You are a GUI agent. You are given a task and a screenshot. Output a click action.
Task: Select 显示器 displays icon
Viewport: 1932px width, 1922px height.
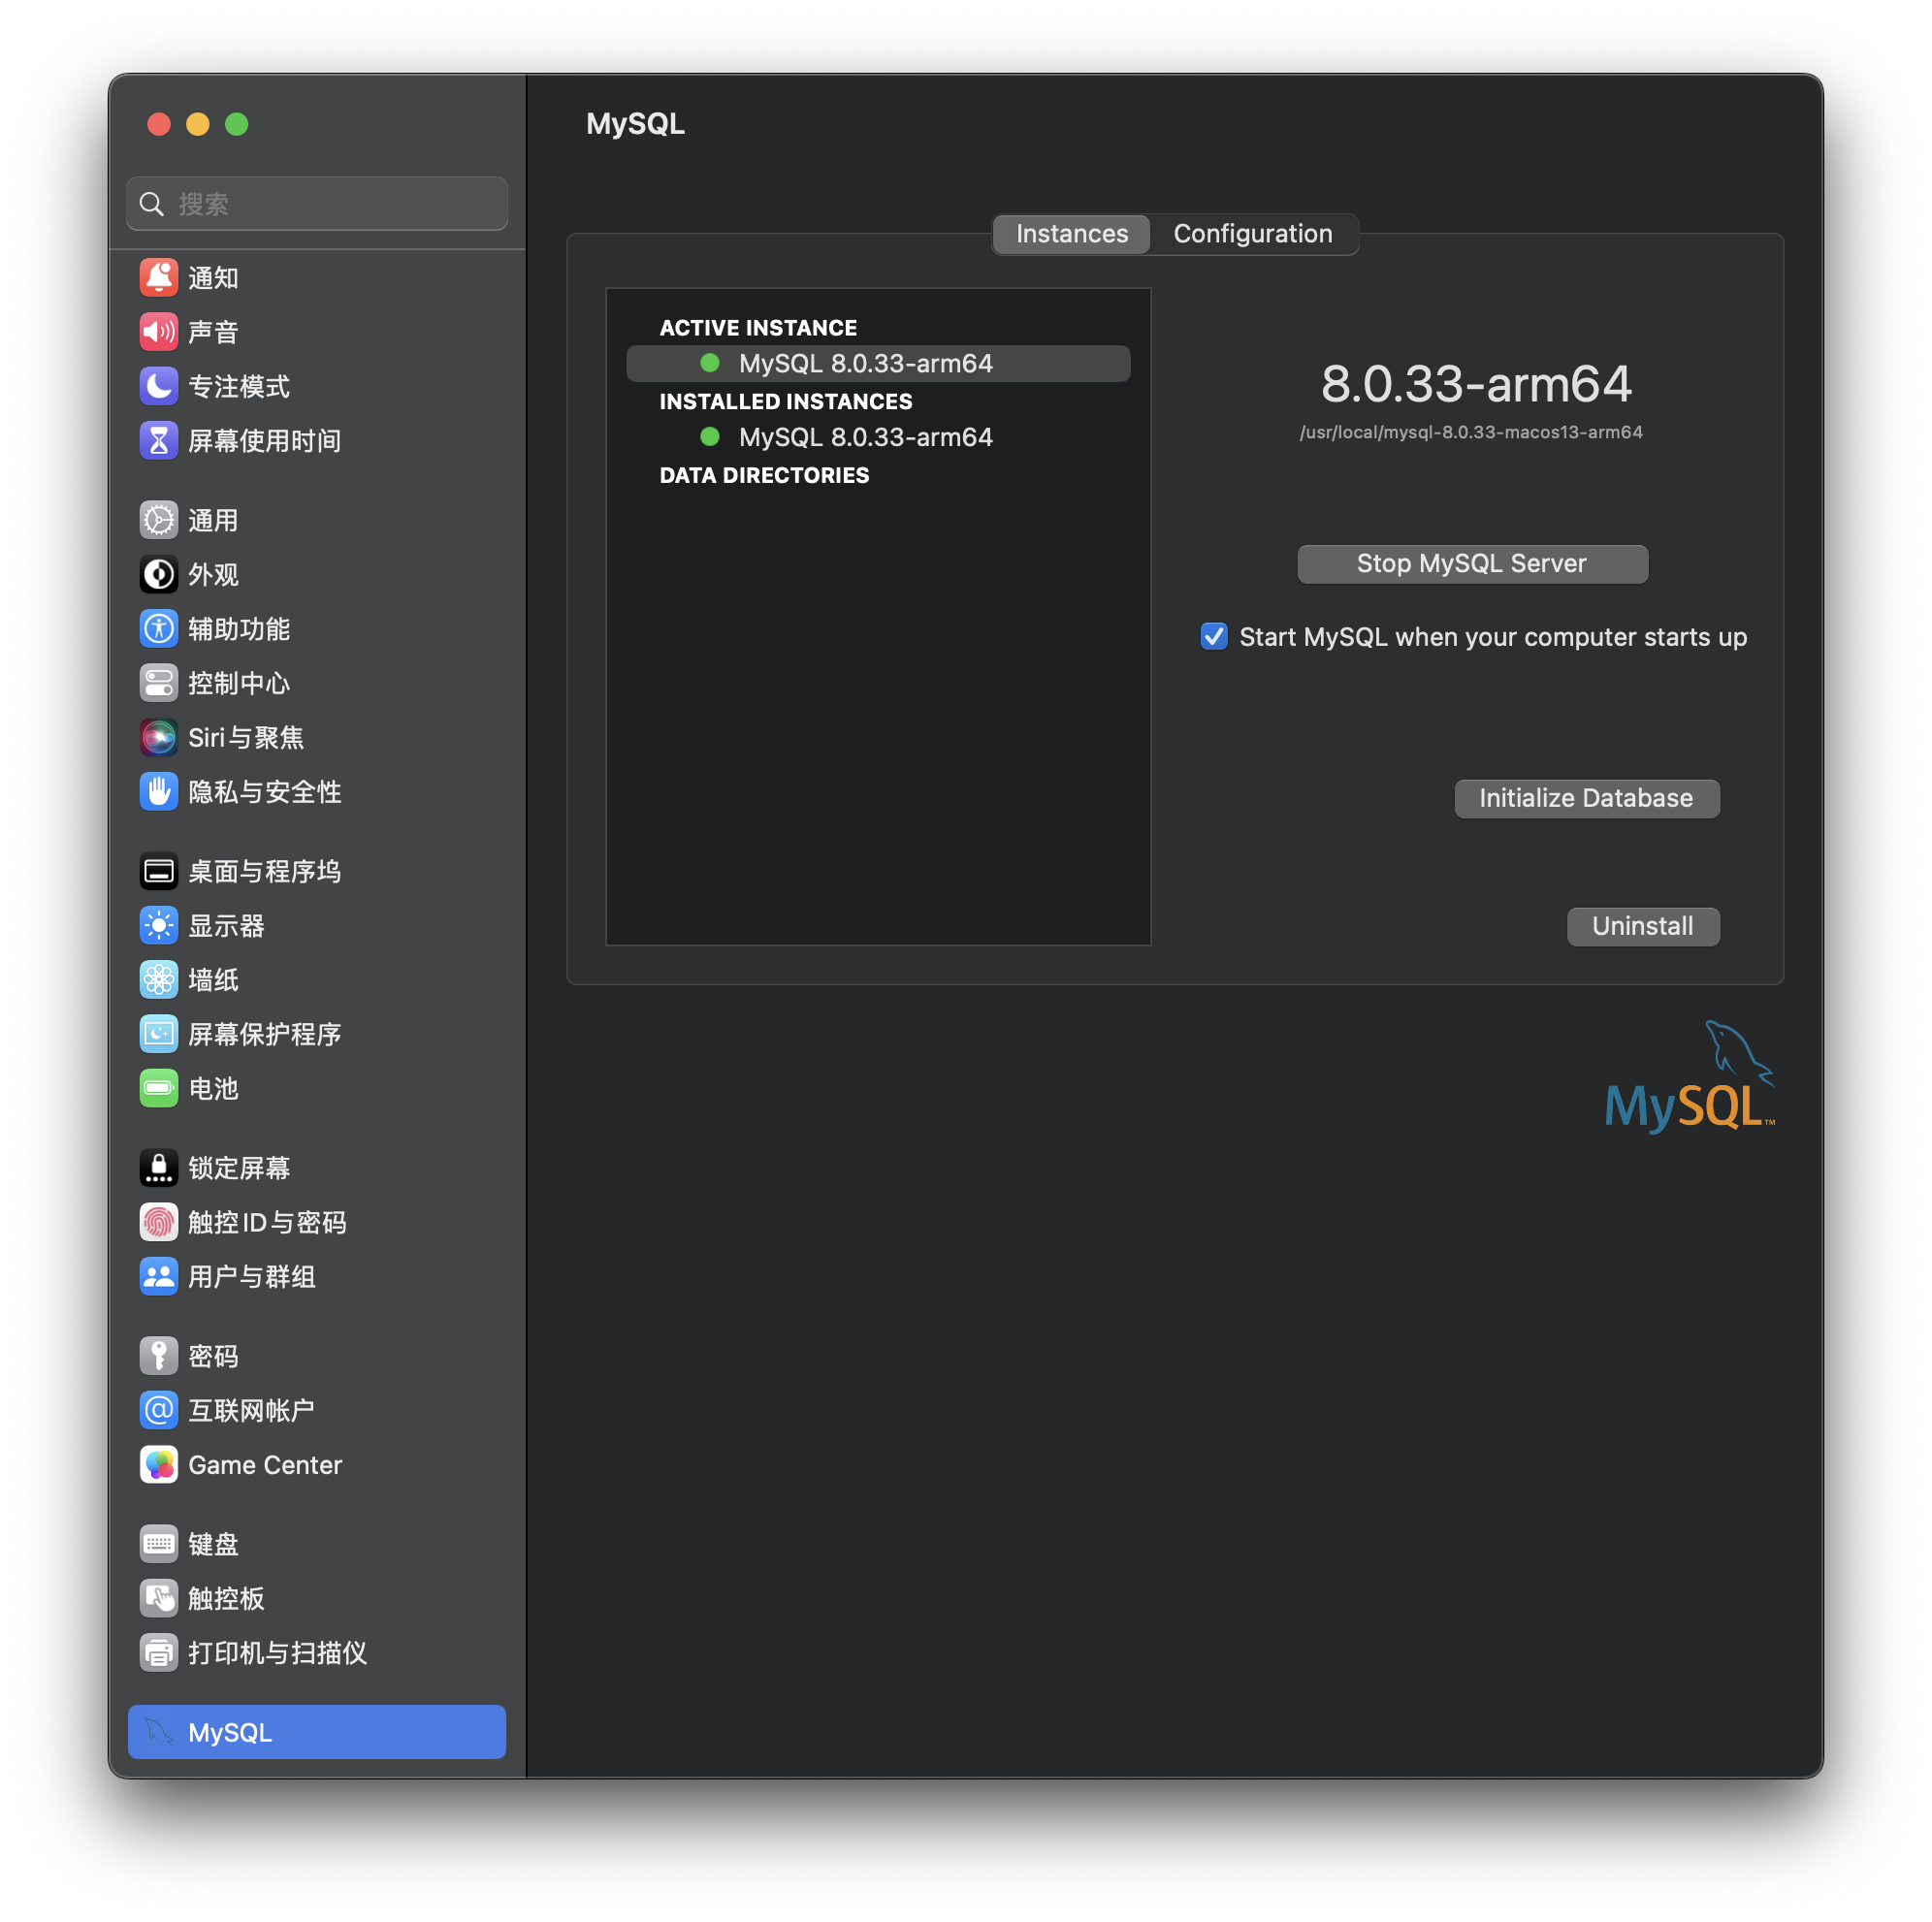click(x=158, y=926)
